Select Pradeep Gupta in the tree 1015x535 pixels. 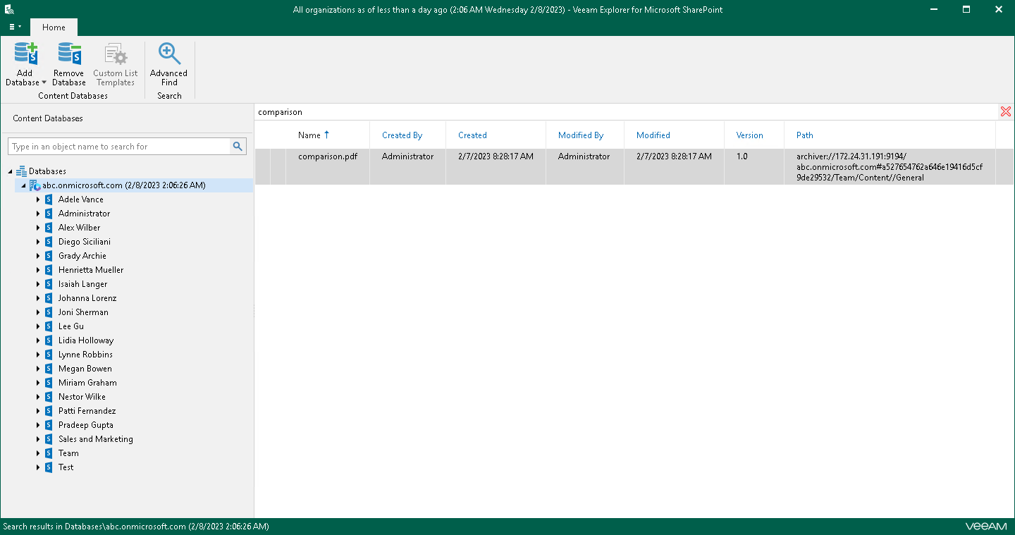86,425
